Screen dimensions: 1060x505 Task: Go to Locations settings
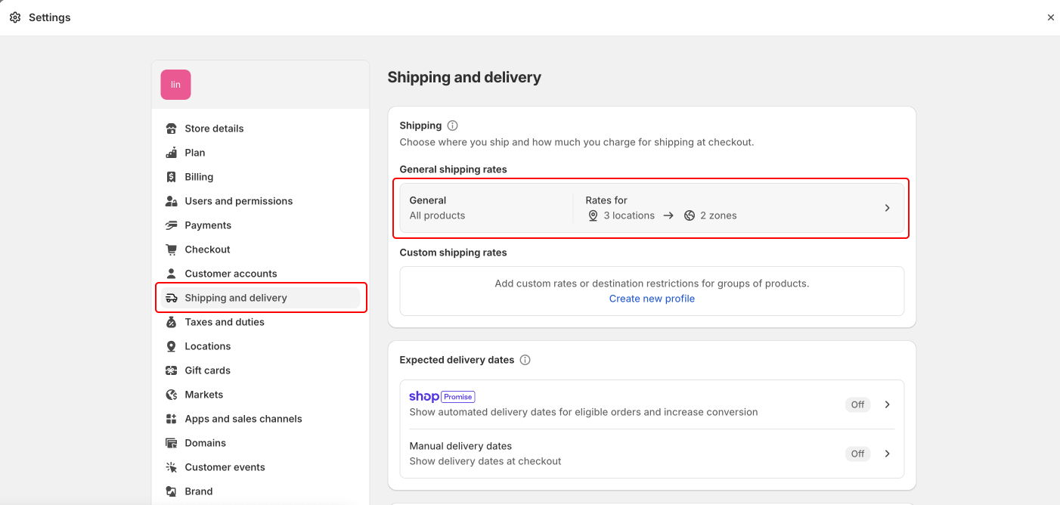260,346
